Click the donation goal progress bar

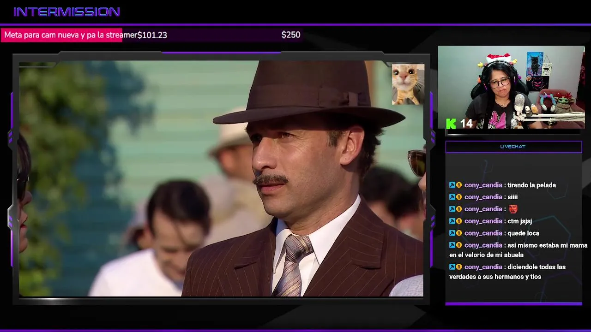tap(151, 35)
